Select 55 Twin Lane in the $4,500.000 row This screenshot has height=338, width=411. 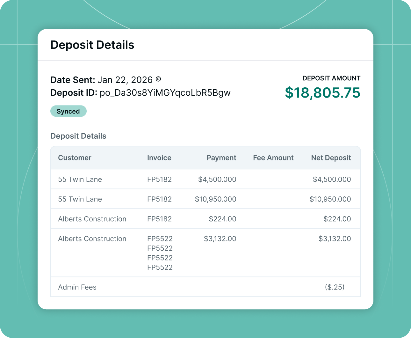[x=80, y=180]
